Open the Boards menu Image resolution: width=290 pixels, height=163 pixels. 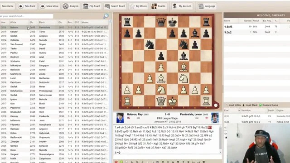pyautogui.click(x=159, y=6)
